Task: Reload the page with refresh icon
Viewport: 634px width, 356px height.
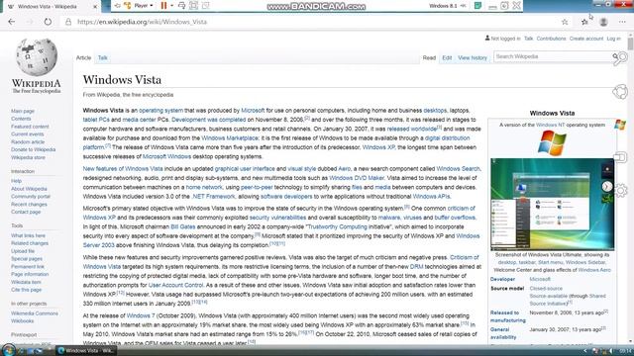Action: 48,22
